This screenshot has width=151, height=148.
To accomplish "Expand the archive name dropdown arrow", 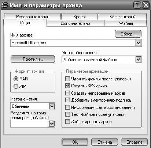I will coord(138,43).
